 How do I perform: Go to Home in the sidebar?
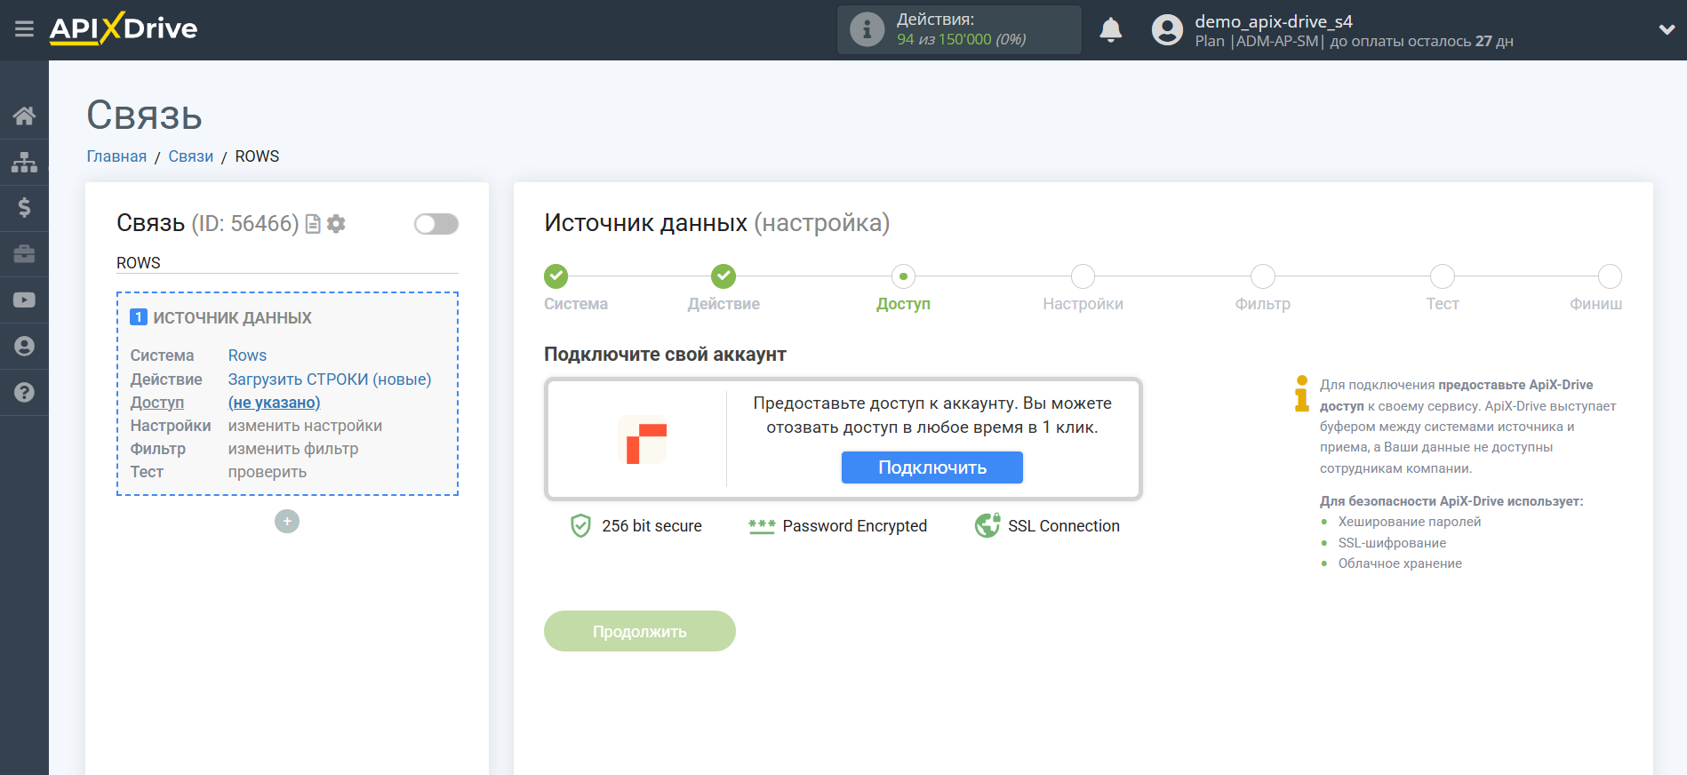(24, 116)
